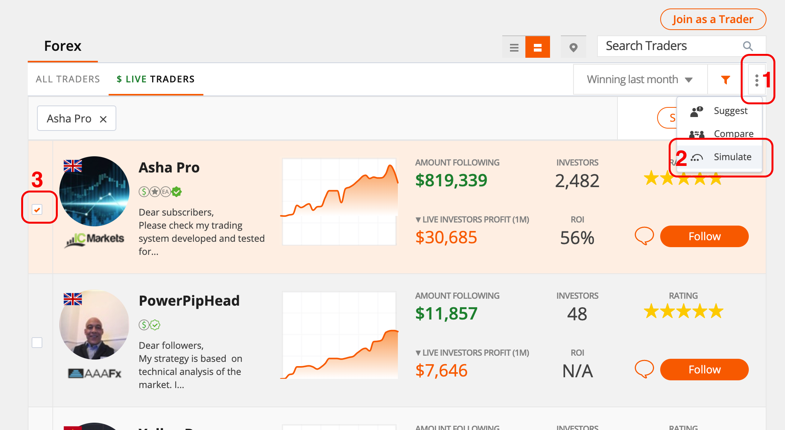Click Asha Pro's star badge icon
Image resolution: width=785 pixels, height=430 pixels.
coord(155,192)
